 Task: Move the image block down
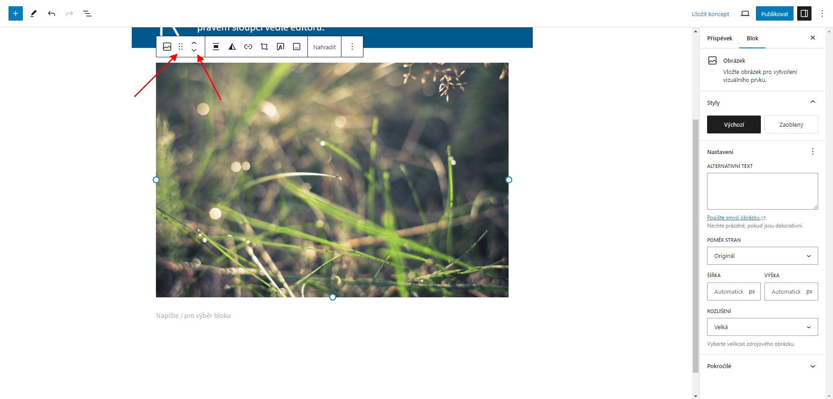(x=194, y=50)
